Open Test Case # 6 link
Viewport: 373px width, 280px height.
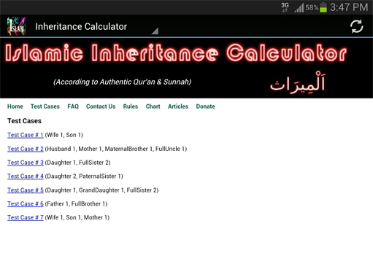point(26,203)
